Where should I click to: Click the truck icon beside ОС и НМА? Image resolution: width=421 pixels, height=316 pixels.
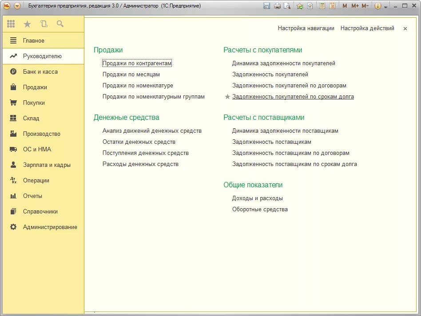tap(13, 149)
